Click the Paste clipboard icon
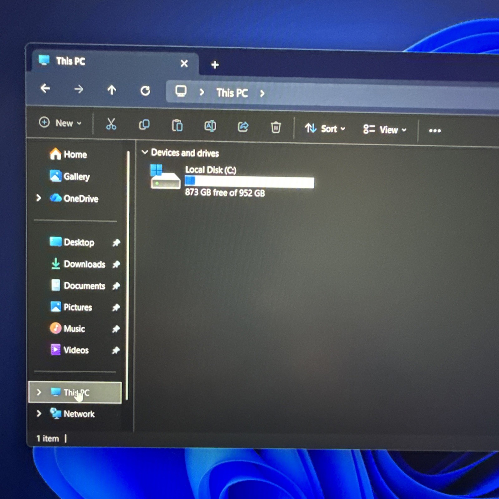 click(177, 126)
